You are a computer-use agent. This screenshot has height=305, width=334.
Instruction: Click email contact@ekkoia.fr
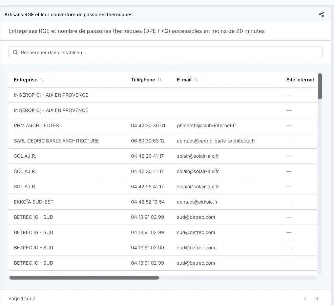click(x=197, y=202)
